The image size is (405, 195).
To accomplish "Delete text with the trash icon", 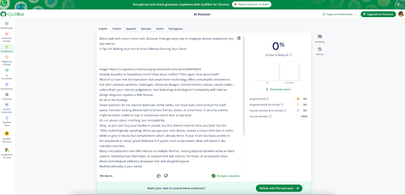I will [x=239, y=38].
